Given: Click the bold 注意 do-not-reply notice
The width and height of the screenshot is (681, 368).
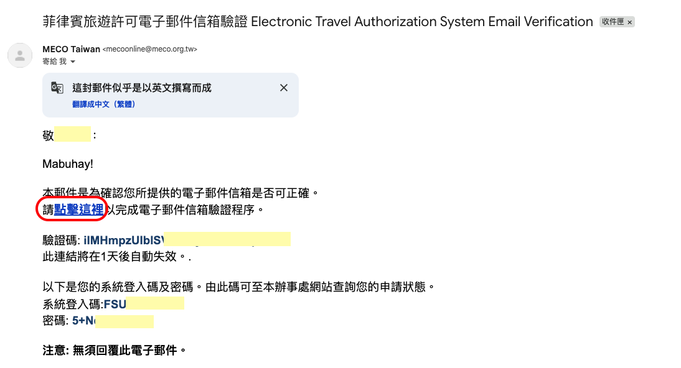Looking at the screenshot, I should (115, 350).
